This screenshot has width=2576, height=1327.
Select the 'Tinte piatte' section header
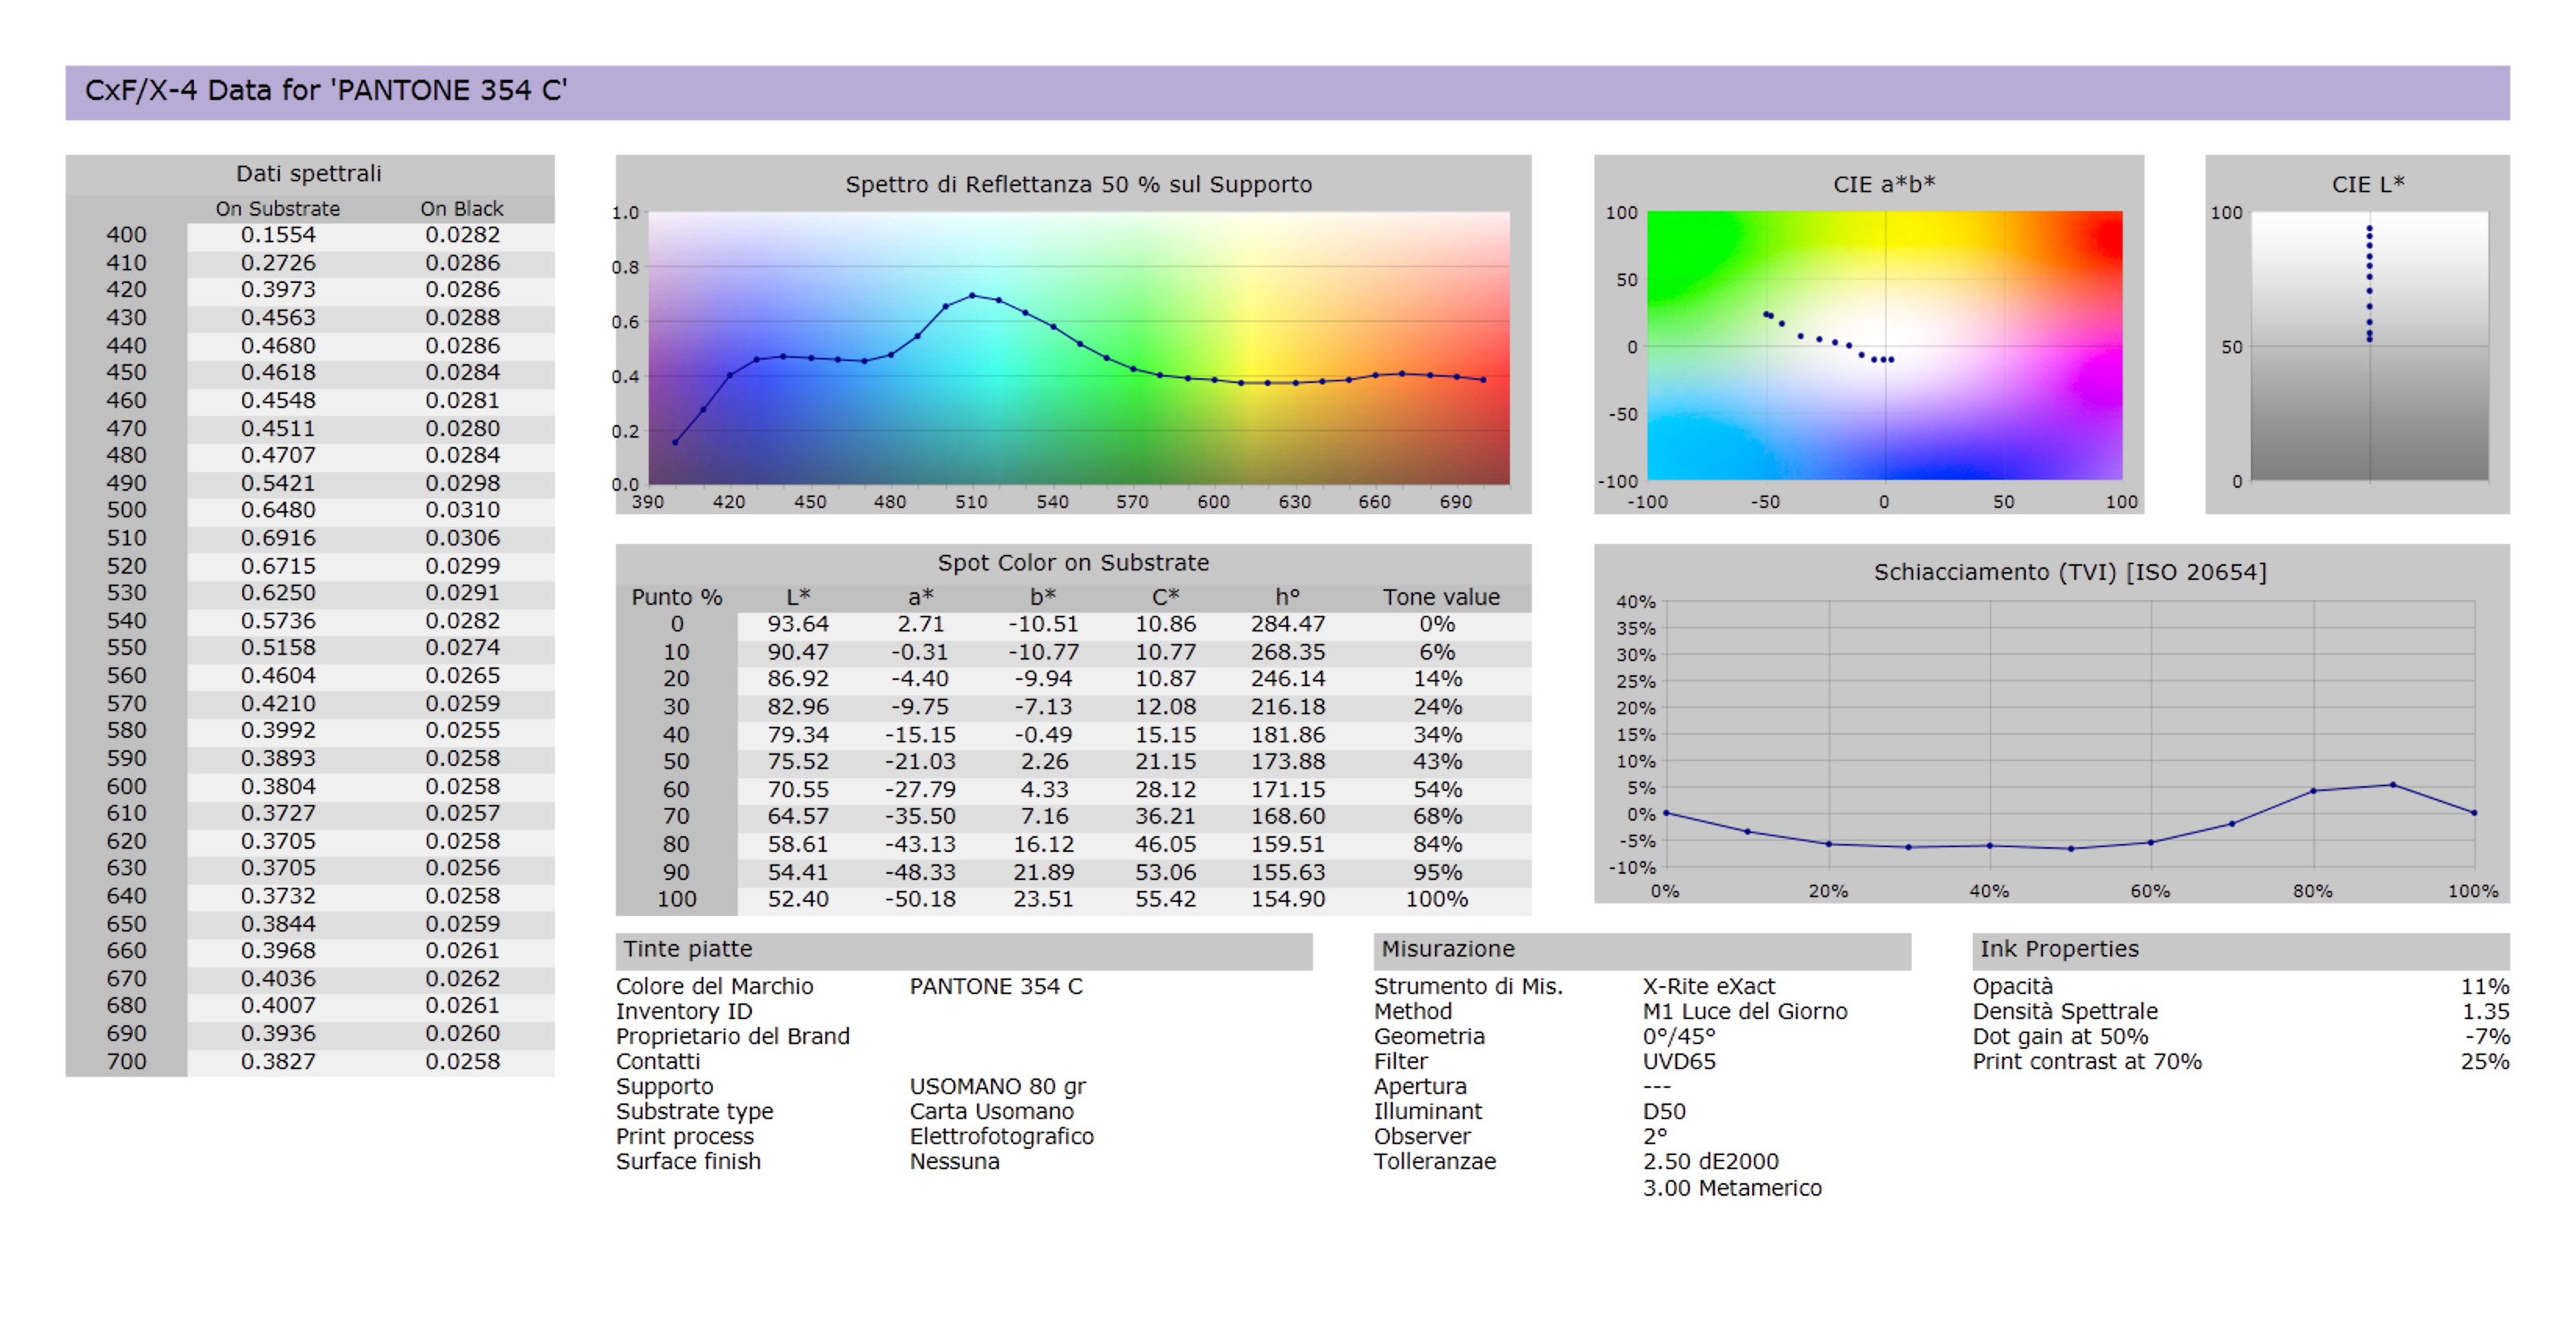688,949
